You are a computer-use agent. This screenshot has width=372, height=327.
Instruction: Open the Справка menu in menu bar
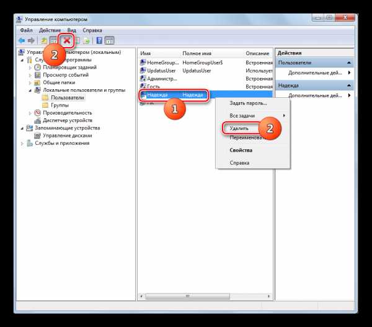coord(92,30)
